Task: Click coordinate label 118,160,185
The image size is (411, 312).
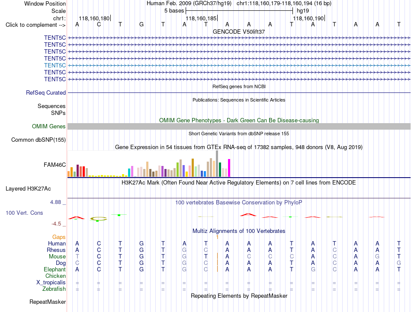Action: (x=201, y=18)
